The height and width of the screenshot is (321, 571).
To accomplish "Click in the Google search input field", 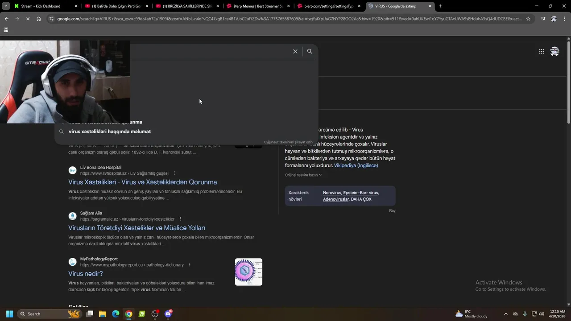I will [210, 51].
